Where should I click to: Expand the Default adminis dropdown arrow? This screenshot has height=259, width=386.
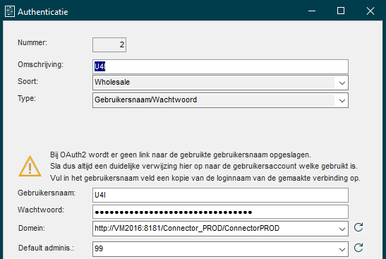[342, 249]
